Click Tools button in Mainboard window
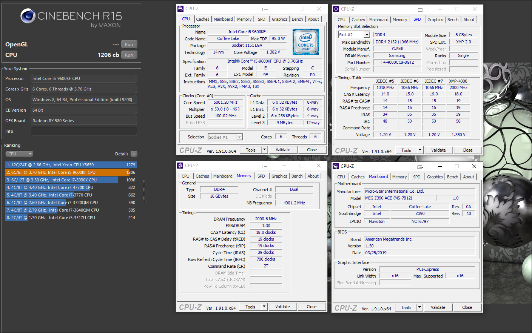This screenshot has width=532, height=333. pyautogui.click(x=406, y=307)
